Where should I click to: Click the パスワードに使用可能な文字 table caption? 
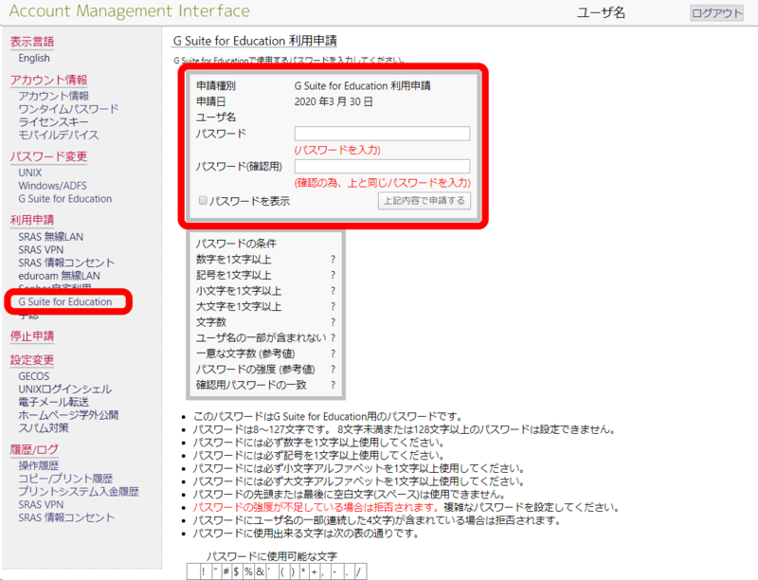point(272,556)
